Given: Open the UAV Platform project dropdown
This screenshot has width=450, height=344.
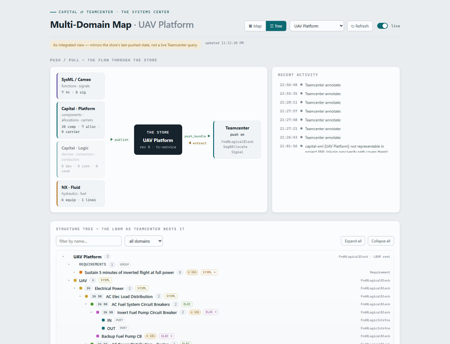Looking at the screenshot, I should point(317,26).
